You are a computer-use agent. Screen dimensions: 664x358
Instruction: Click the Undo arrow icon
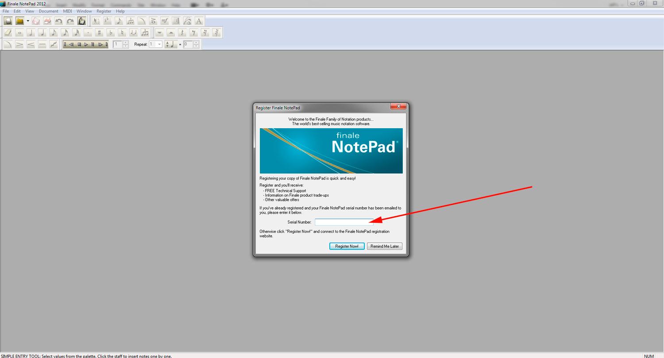[59, 21]
